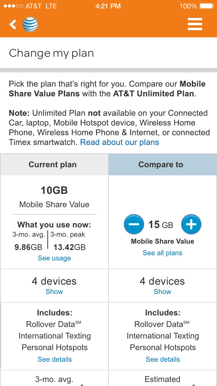
Task: Tap the back arrow in header
Action: pos(13,25)
